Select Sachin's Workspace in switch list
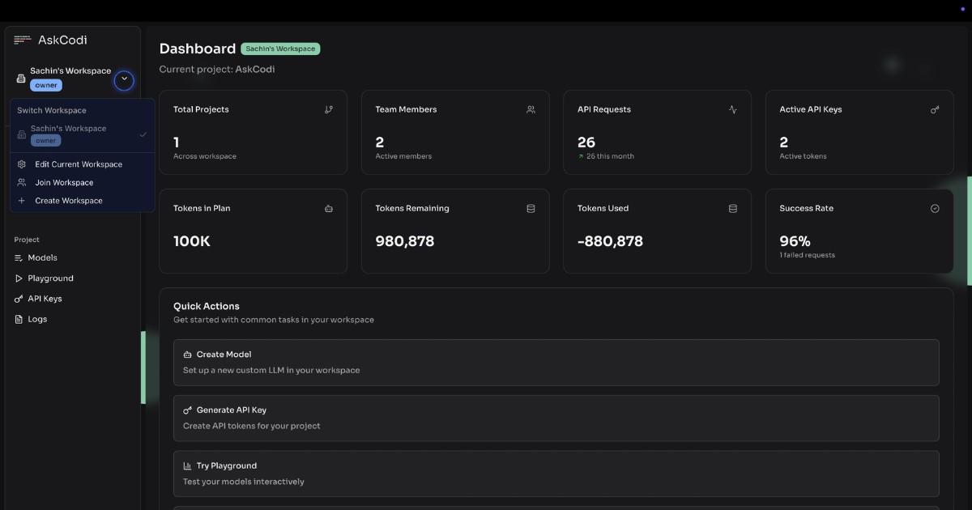 coord(82,134)
